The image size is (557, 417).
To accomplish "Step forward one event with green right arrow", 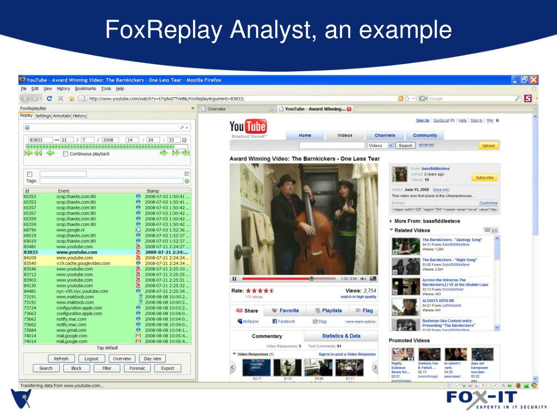I will pyautogui.click(x=163, y=153).
